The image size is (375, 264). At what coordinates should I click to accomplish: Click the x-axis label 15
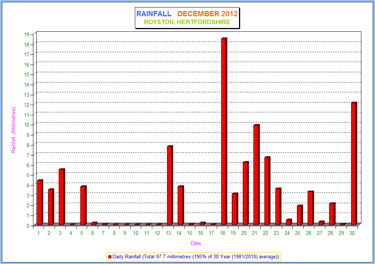point(190,233)
